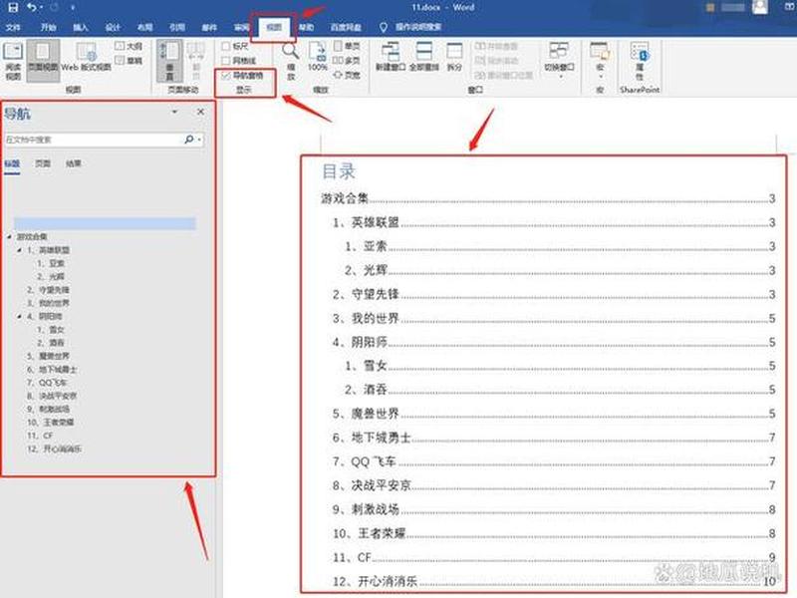Select side-to-side page movement
Screen dimensions: 797x598
[x=196, y=61]
